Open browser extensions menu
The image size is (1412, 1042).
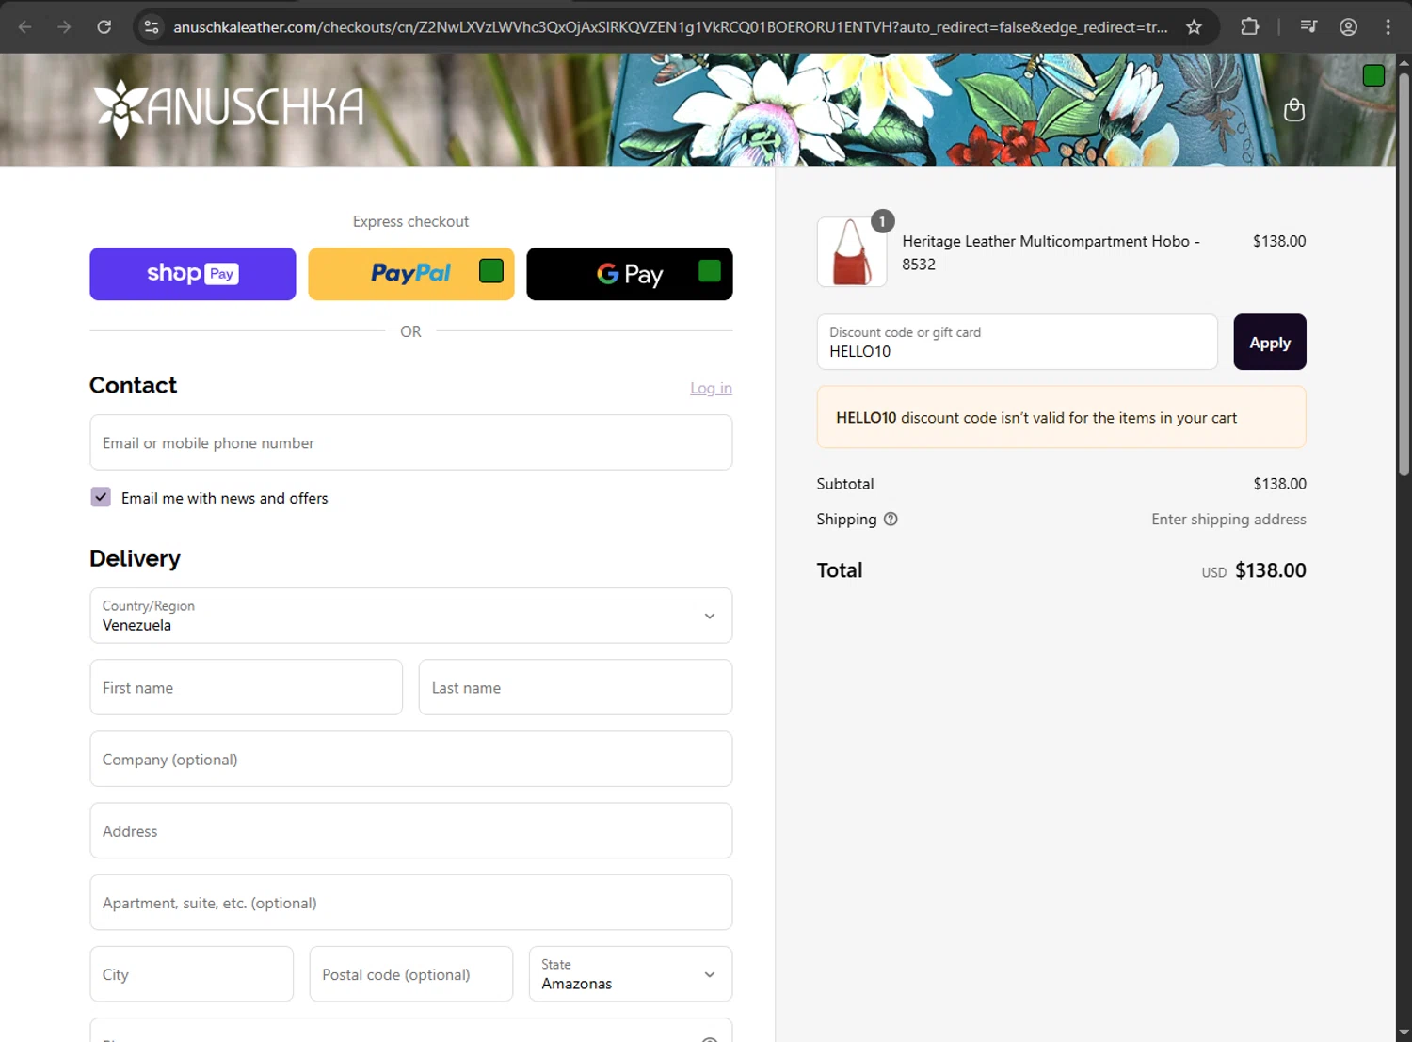point(1249,26)
